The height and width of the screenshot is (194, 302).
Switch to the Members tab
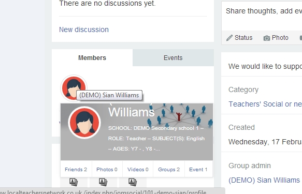point(92,57)
